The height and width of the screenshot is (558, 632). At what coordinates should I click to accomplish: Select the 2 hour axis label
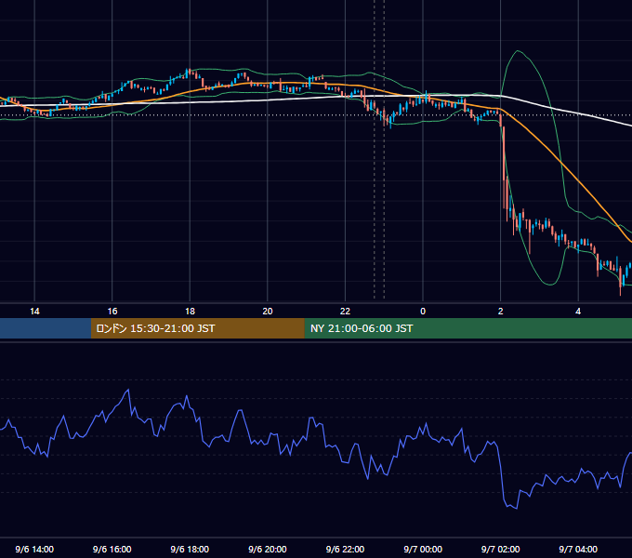[501, 312]
